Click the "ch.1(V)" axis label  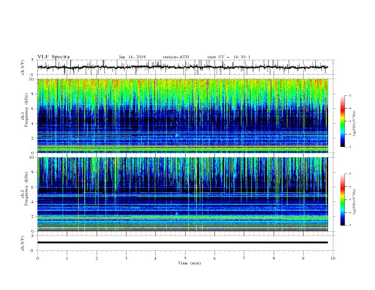click(23, 67)
